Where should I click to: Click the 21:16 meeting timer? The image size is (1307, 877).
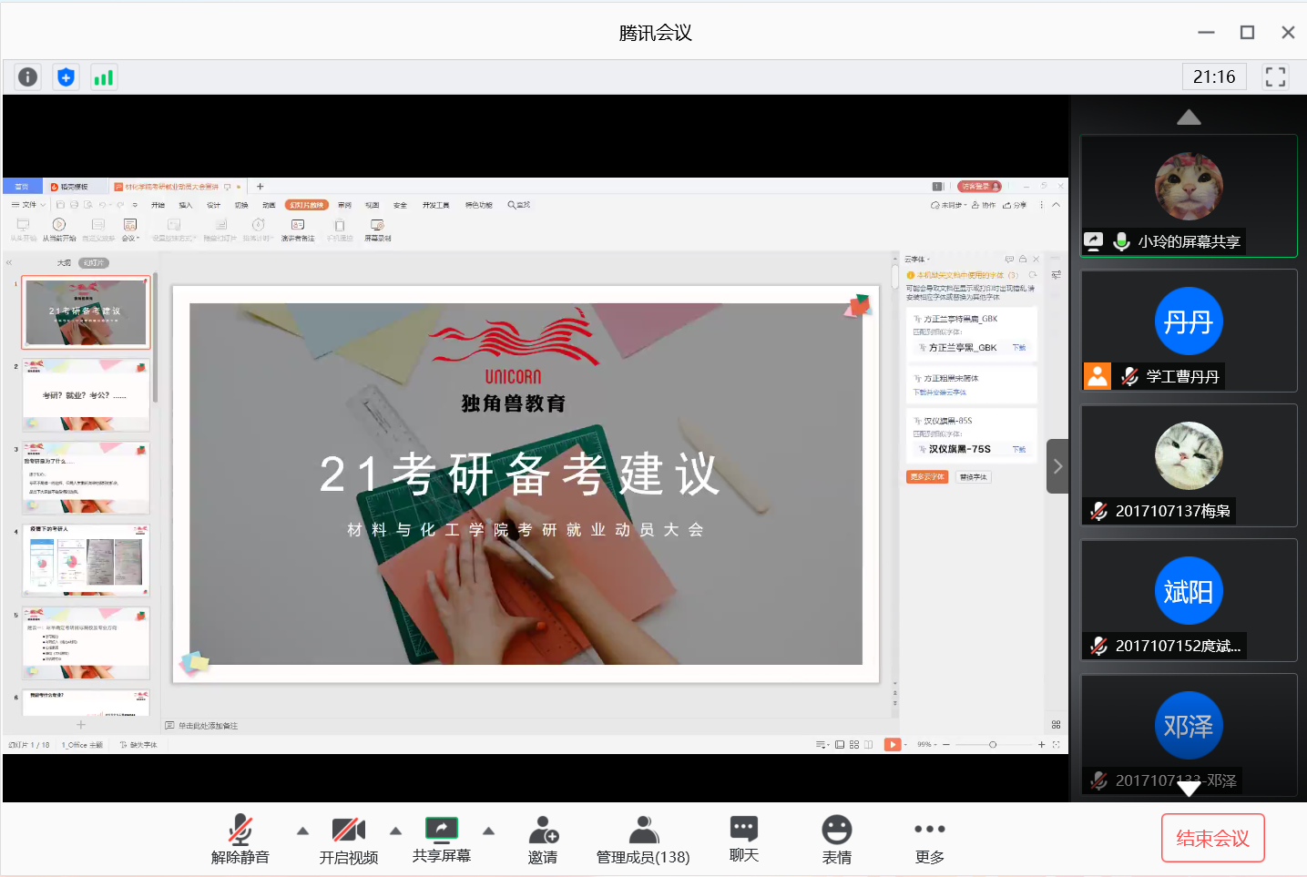[x=1214, y=77]
